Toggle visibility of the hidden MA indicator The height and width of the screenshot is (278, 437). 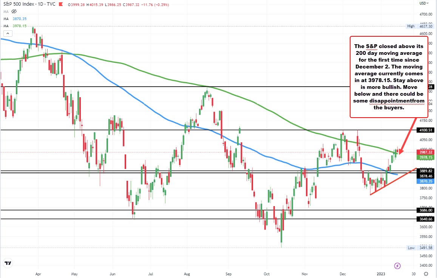14,11
